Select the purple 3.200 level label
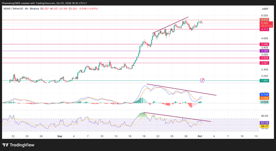Image resolution: width=276 pixels, height=151 pixels. click(264, 51)
